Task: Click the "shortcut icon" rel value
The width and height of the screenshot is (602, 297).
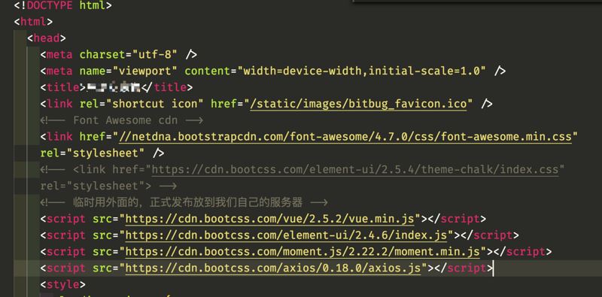Action: point(154,104)
